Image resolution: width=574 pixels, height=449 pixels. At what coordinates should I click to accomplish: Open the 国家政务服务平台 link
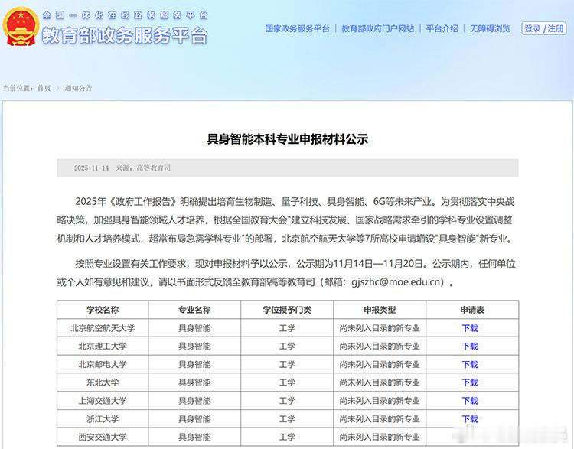coord(297,28)
